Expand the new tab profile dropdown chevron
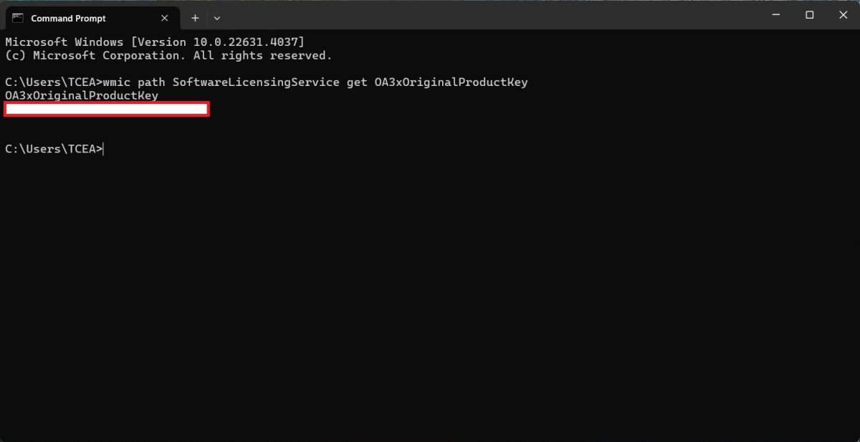 (217, 18)
